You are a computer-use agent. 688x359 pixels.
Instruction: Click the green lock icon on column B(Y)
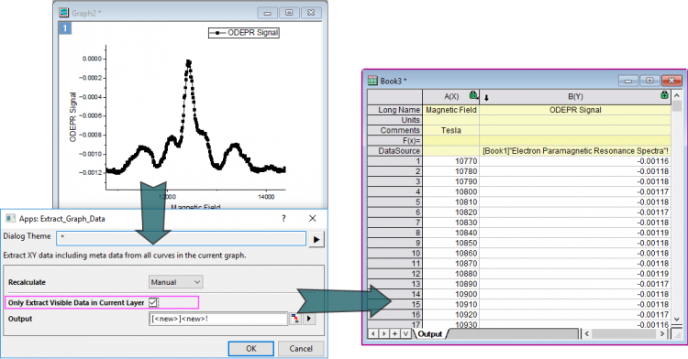pos(664,94)
